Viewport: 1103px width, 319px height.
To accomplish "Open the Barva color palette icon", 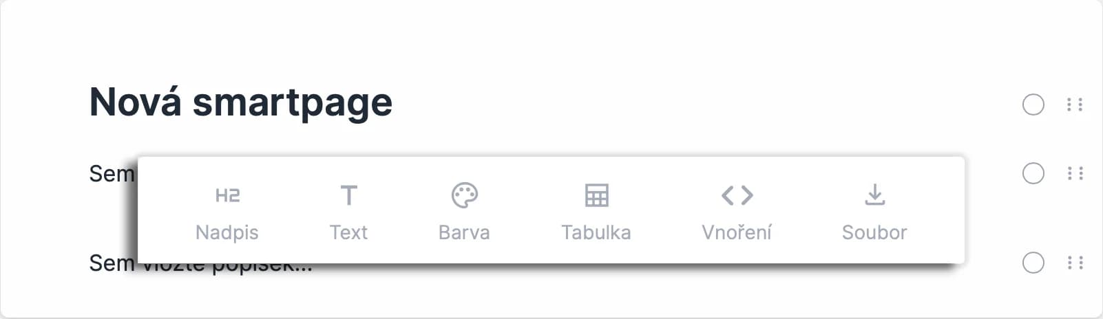I will 464,195.
